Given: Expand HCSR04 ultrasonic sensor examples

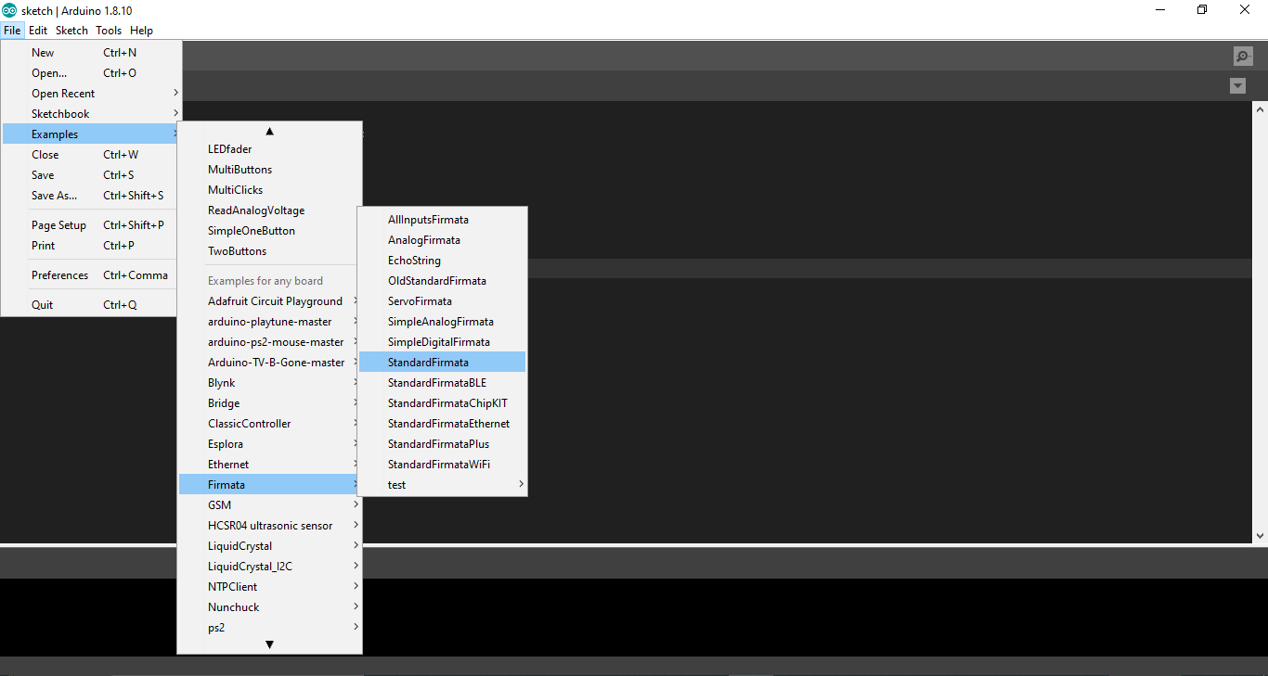Looking at the screenshot, I should pyautogui.click(x=269, y=526).
